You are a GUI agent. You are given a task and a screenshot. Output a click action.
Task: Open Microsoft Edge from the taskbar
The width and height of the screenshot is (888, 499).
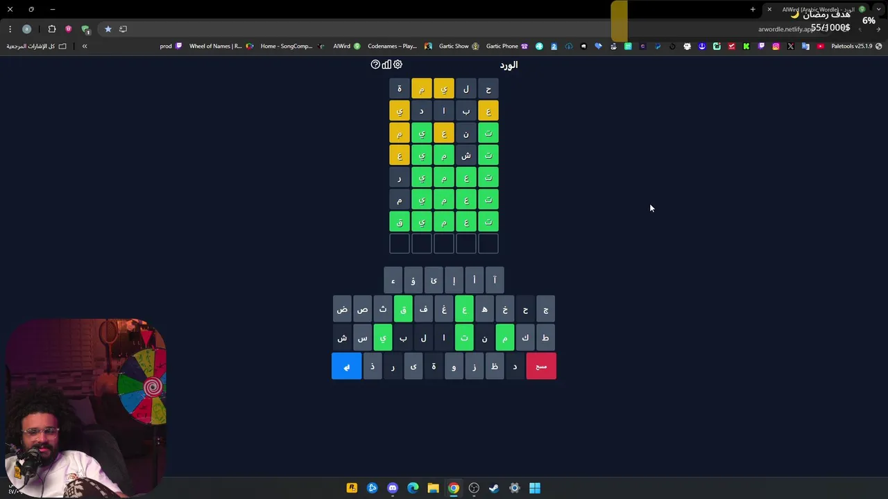[413, 488]
